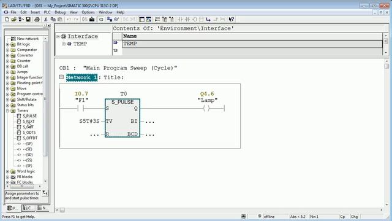Click the context Help arrow icon
Screen dimensions: 392x221
232,19
